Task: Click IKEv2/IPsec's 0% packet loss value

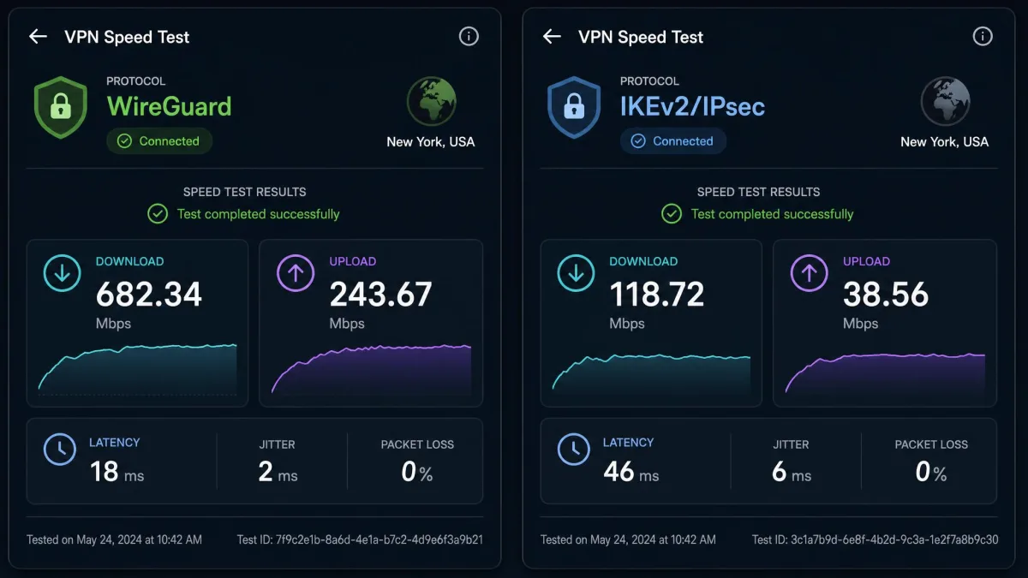Action: tap(931, 472)
